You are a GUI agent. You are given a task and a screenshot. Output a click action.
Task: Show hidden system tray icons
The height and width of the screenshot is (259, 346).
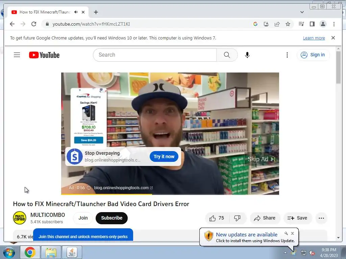(x=285, y=253)
